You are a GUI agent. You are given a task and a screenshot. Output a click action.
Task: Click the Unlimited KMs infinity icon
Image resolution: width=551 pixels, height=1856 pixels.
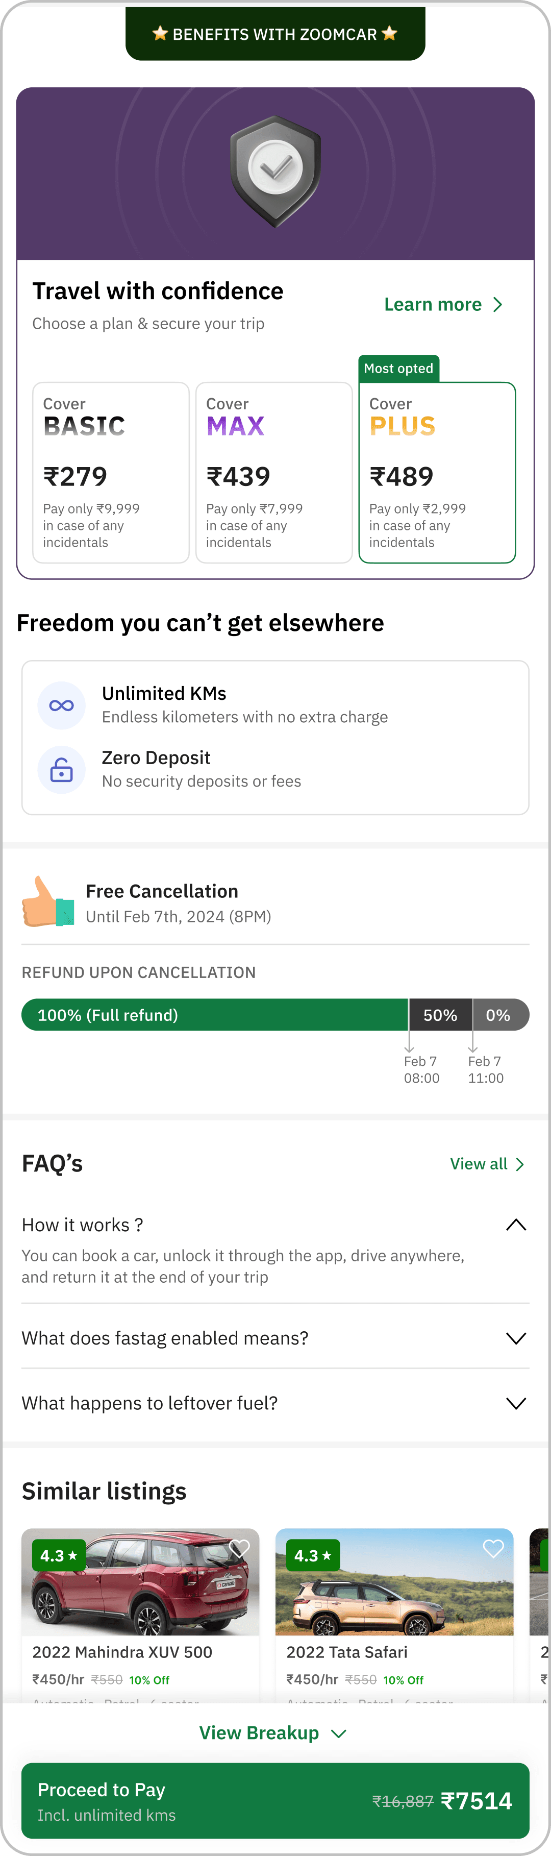coord(61,705)
